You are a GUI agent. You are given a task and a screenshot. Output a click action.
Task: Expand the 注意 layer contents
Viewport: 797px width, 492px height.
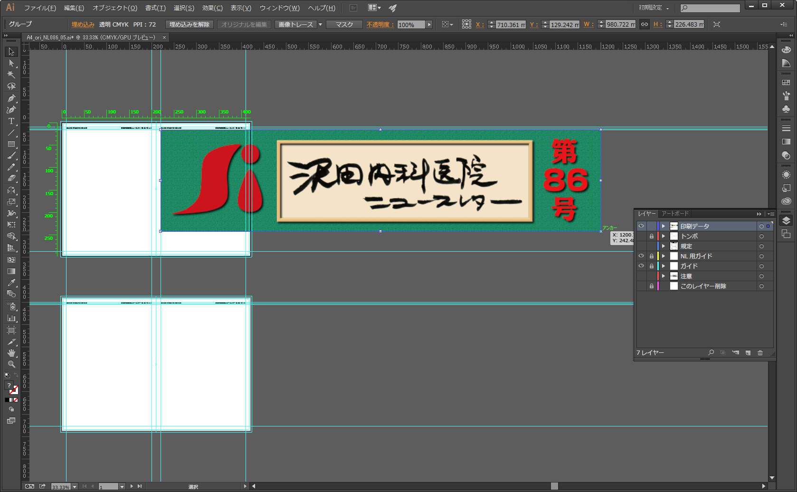coord(664,276)
